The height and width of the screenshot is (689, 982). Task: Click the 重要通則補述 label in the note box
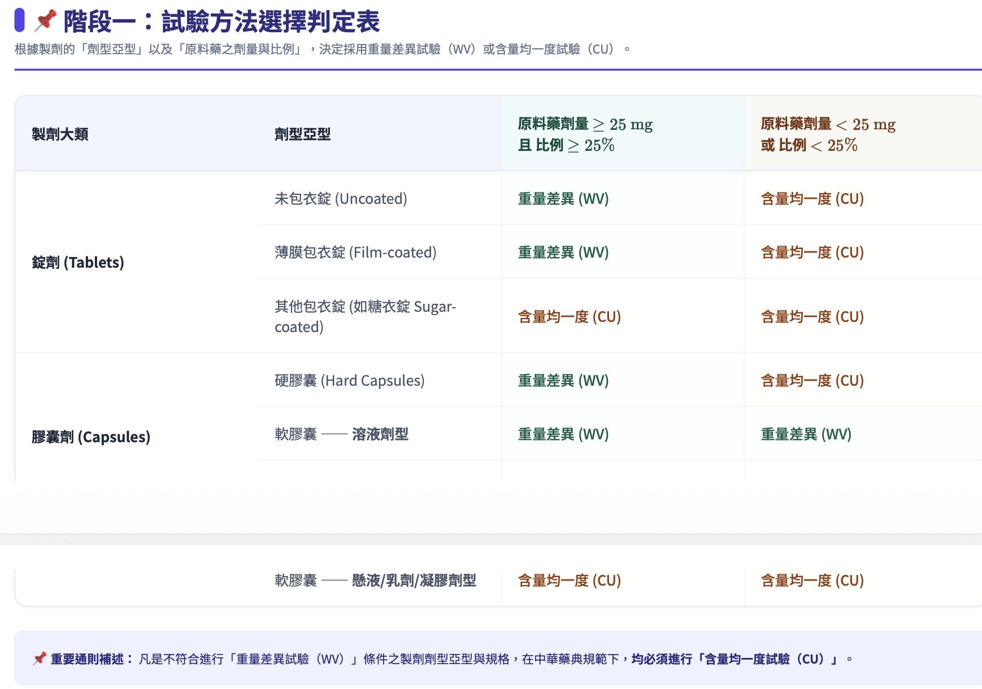pos(92,659)
